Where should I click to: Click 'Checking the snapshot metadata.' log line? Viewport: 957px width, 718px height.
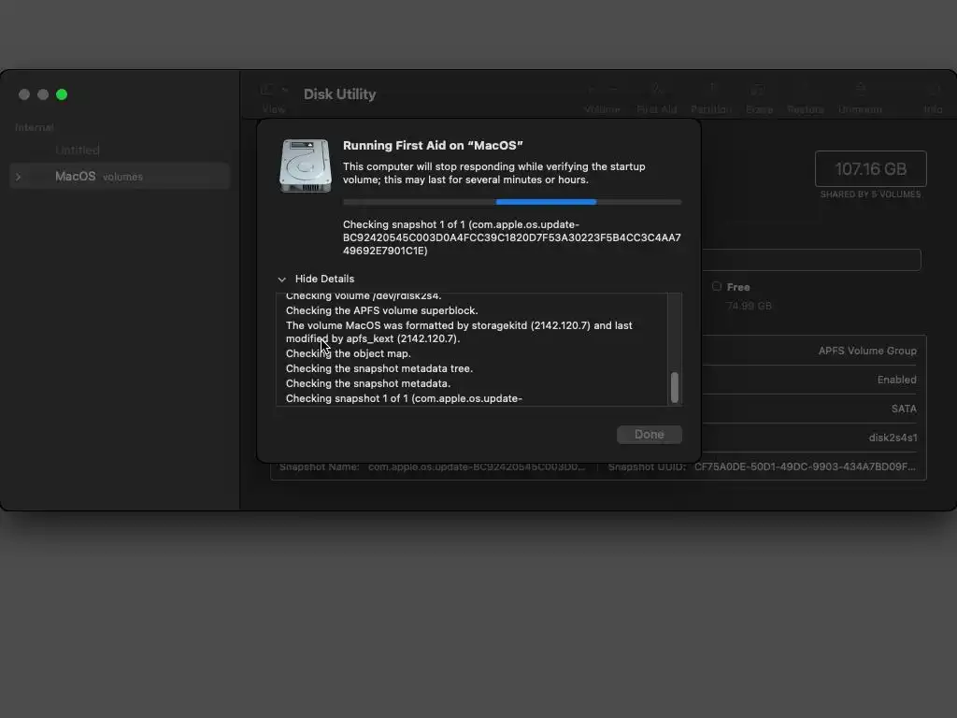(368, 383)
